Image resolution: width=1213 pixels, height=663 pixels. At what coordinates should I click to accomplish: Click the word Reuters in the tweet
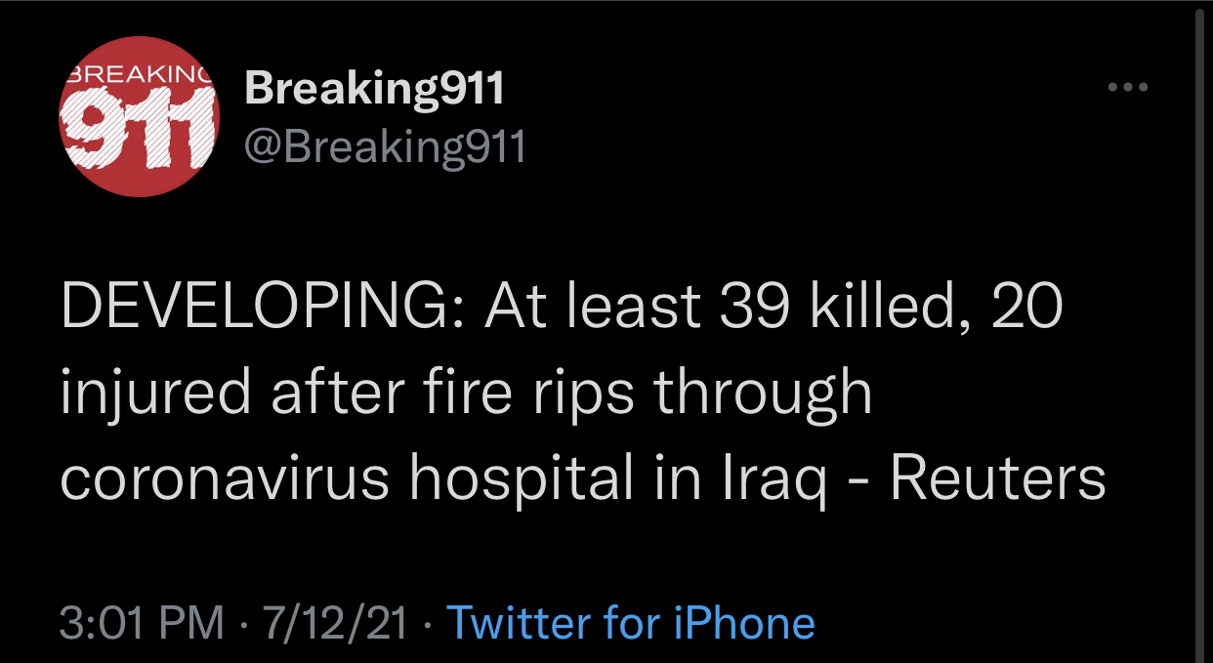click(998, 479)
